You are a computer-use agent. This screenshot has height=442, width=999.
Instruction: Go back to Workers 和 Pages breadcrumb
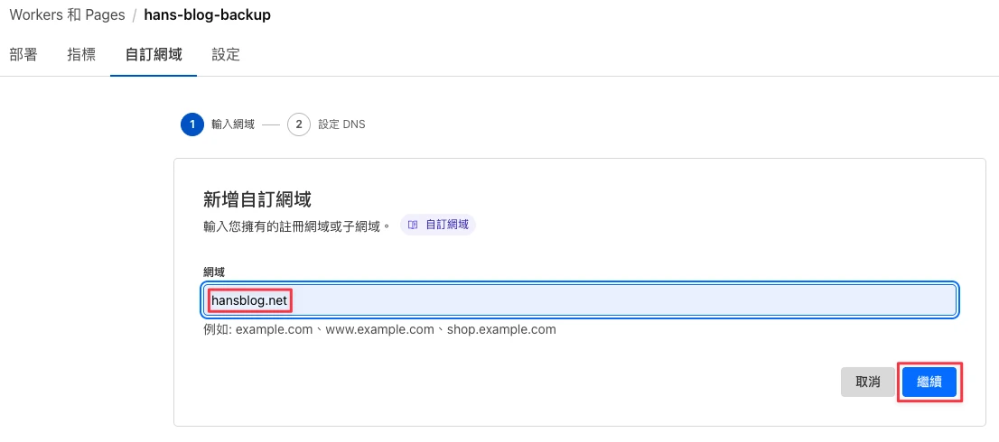click(x=67, y=14)
